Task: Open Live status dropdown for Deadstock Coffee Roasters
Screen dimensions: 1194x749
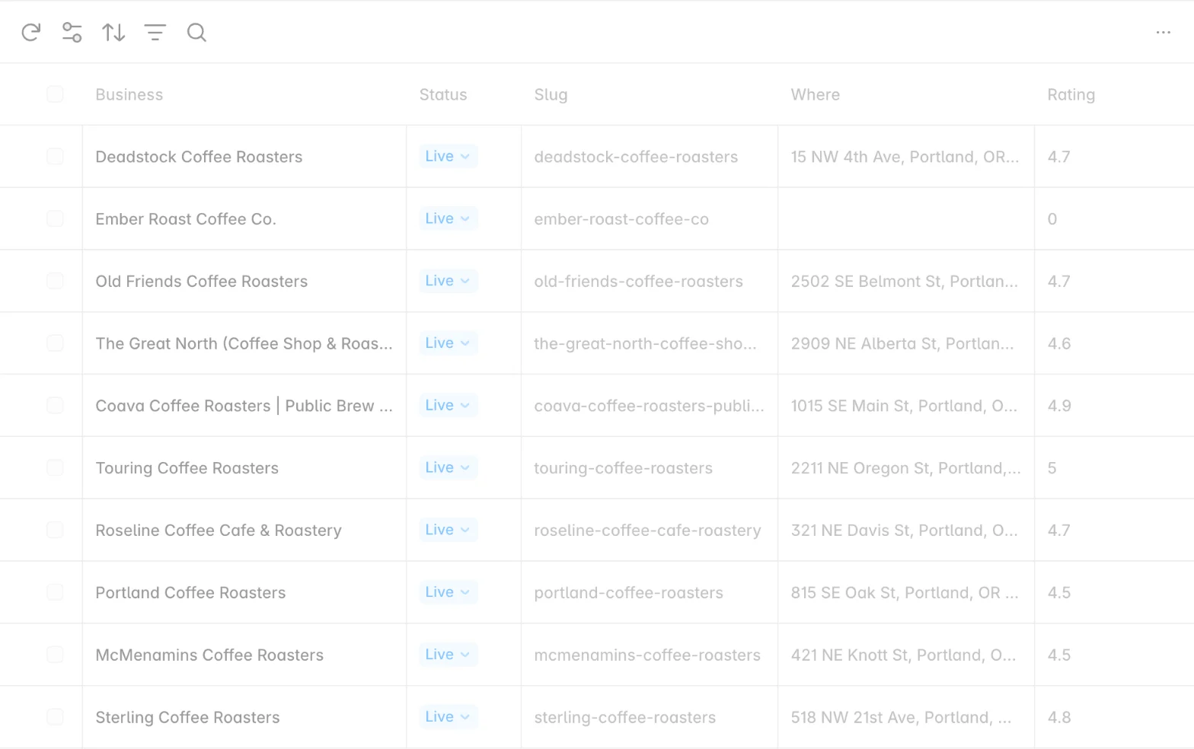Action: [448, 156]
